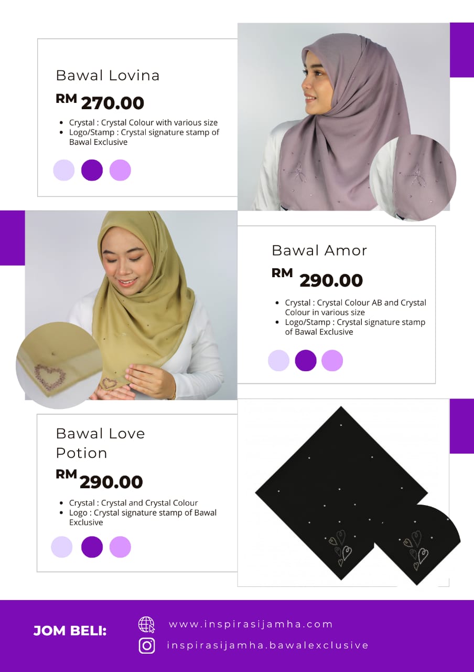This screenshot has height=672, width=474.
Task: Select pink-violet swatch under Bawal Amor
Action: tap(332, 361)
